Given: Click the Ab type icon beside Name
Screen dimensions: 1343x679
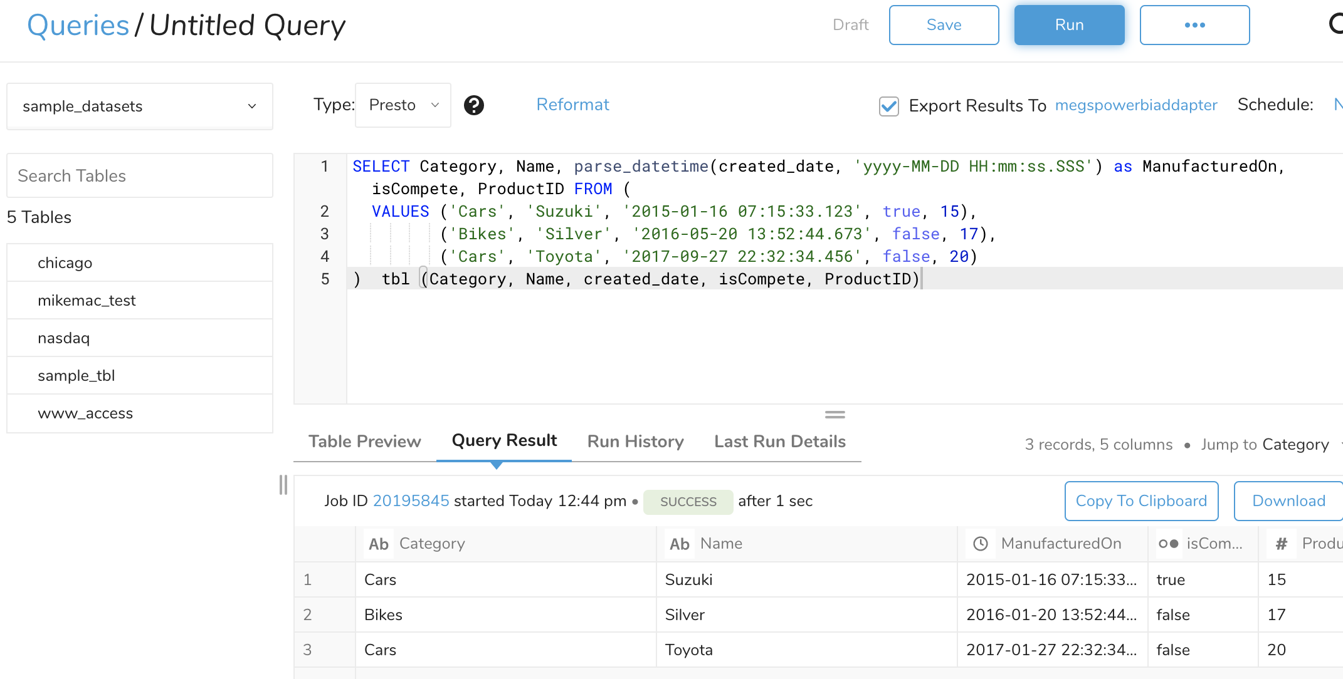Looking at the screenshot, I should [x=680, y=544].
